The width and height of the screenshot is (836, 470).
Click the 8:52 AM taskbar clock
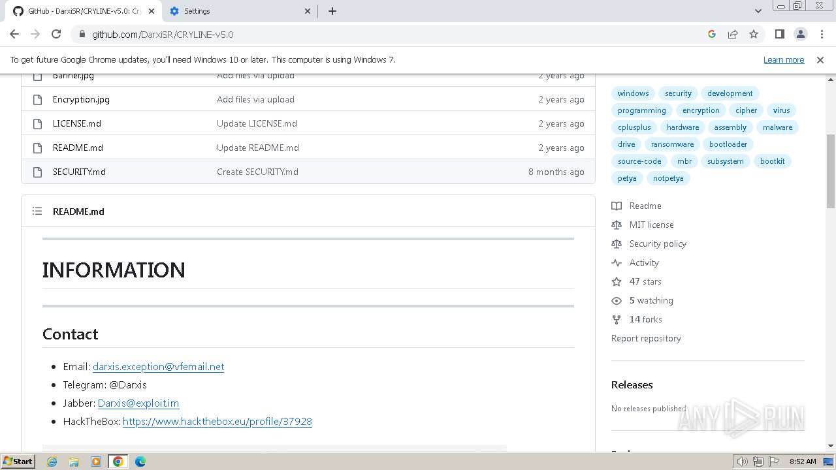click(803, 462)
